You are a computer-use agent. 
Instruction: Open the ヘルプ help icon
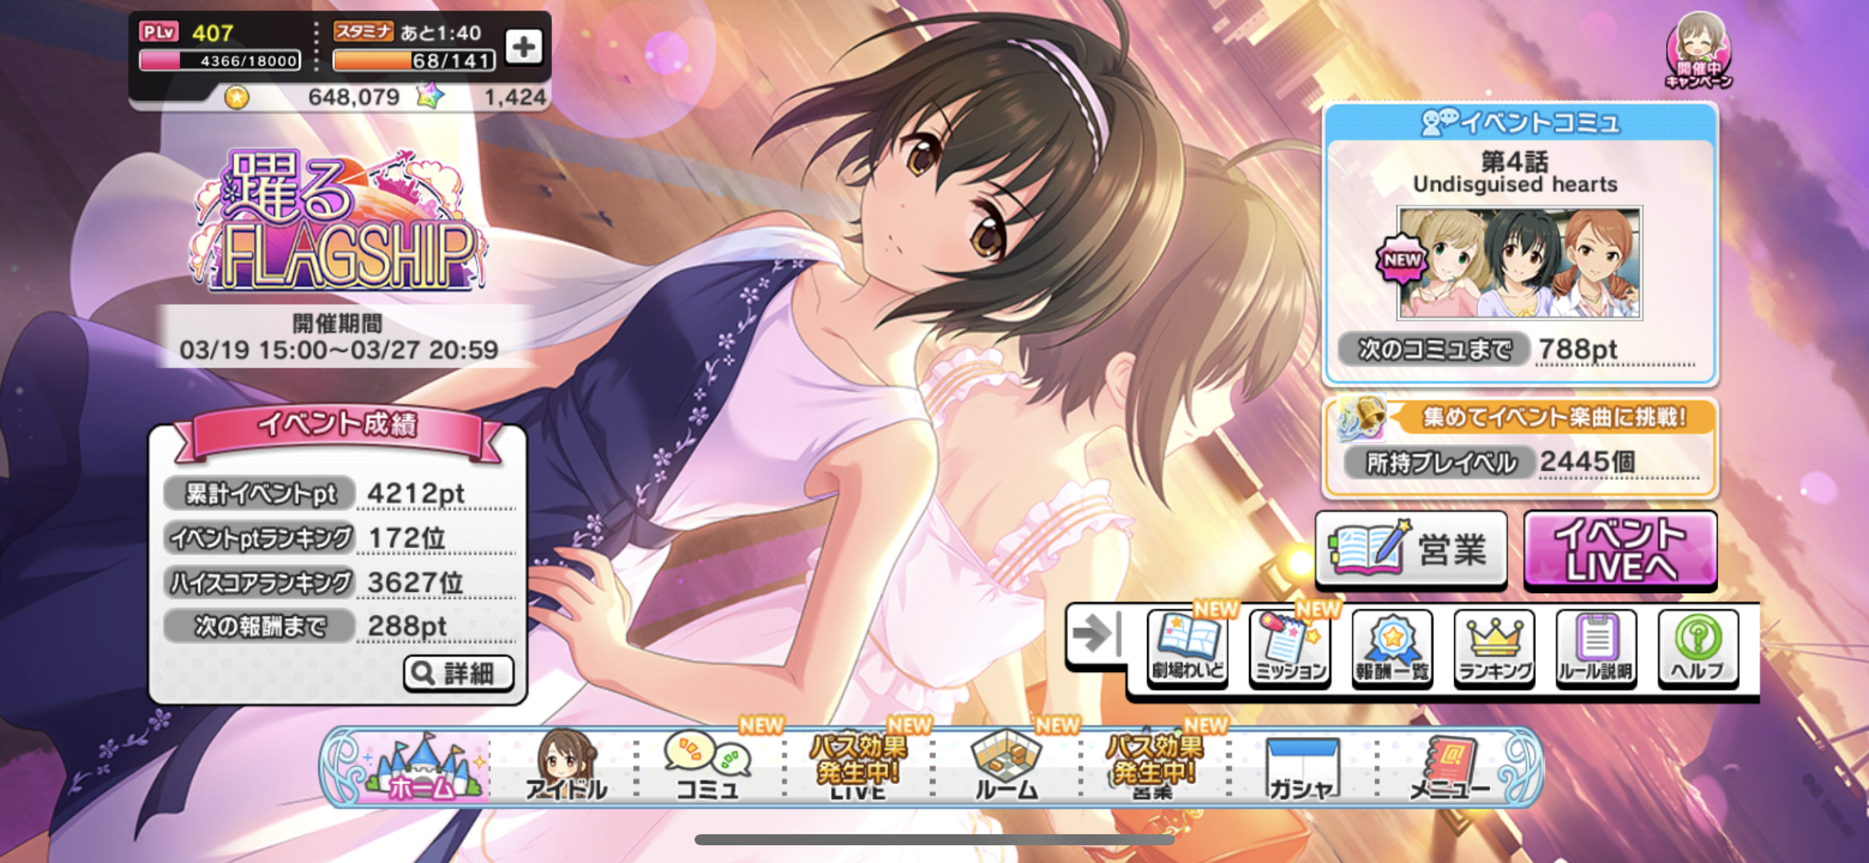pos(1698,648)
